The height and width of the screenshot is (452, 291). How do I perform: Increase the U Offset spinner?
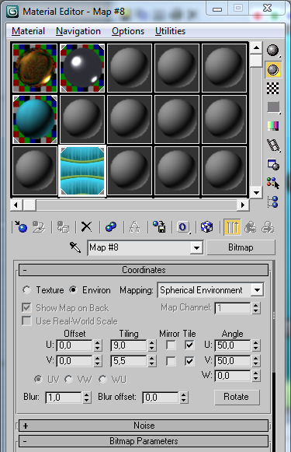point(98,342)
